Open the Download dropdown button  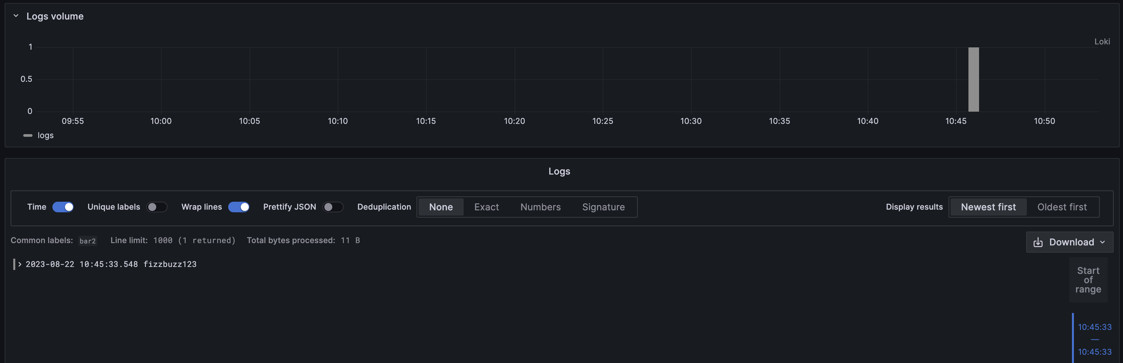(1069, 242)
